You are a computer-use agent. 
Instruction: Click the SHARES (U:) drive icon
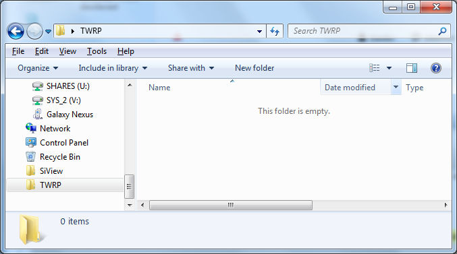coord(38,86)
